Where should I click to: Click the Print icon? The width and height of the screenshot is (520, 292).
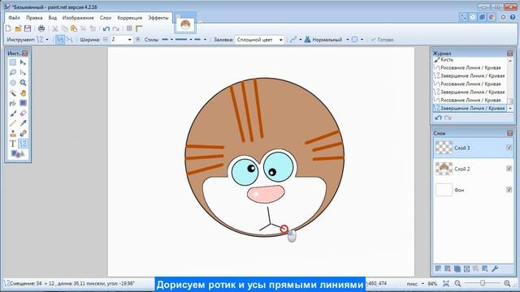point(41,28)
